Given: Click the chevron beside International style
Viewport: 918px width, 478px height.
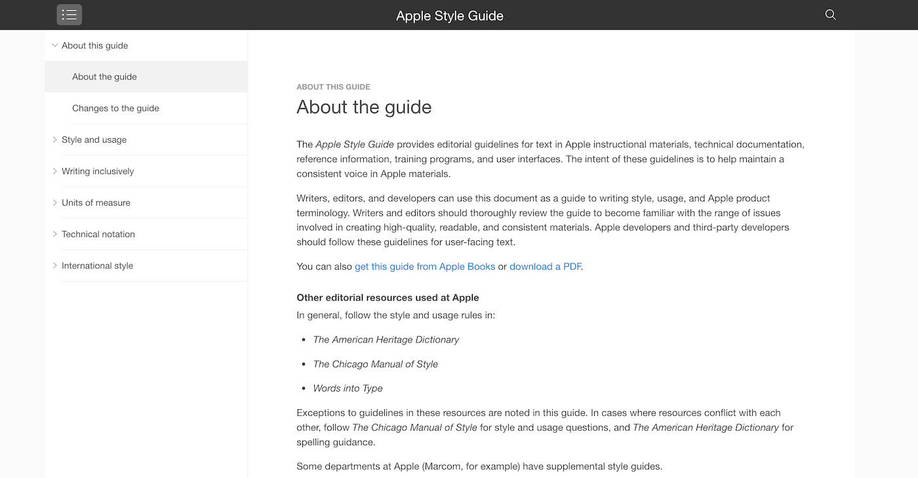Looking at the screenshot, I should pyautogui.click(x=54, y=265).
